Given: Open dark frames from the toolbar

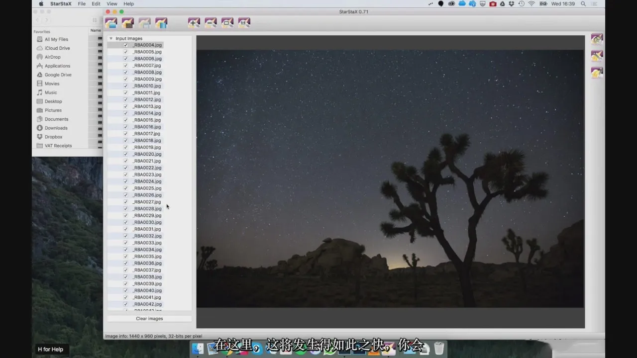Looking at the screenshot, I should (x=127, y=23).
